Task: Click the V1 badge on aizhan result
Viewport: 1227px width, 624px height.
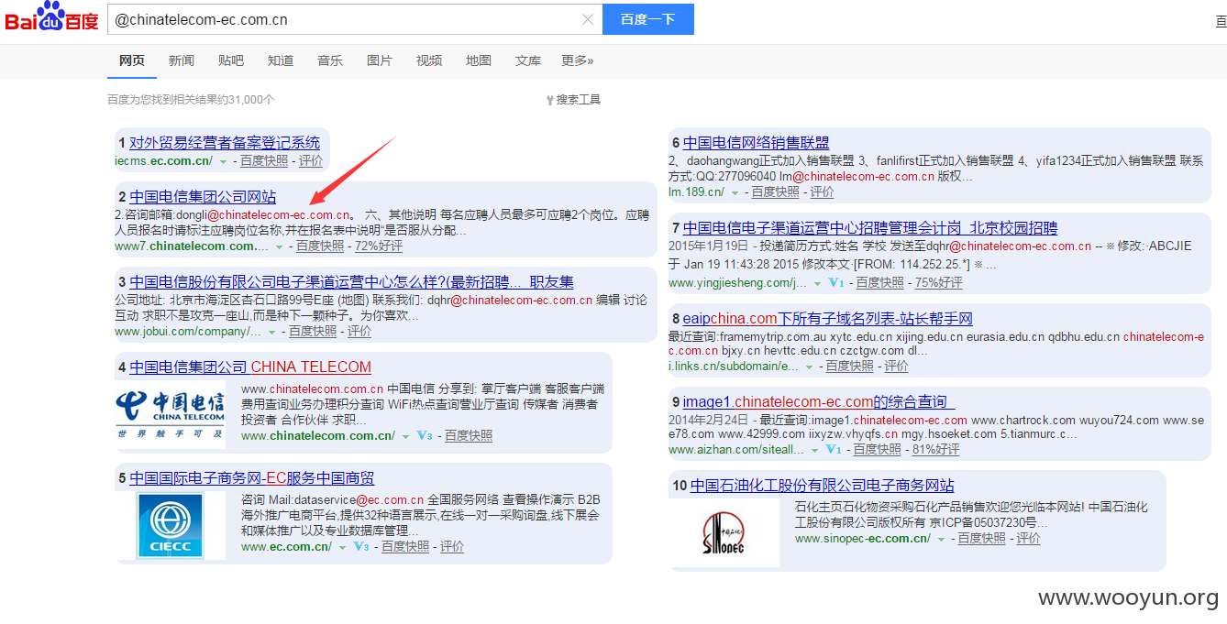Action: pyautogui.click(x=833, y=450)
